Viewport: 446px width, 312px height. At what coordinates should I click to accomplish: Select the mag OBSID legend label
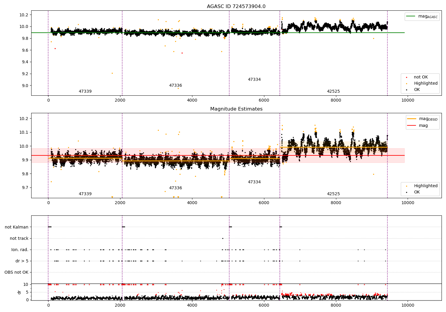428,119
